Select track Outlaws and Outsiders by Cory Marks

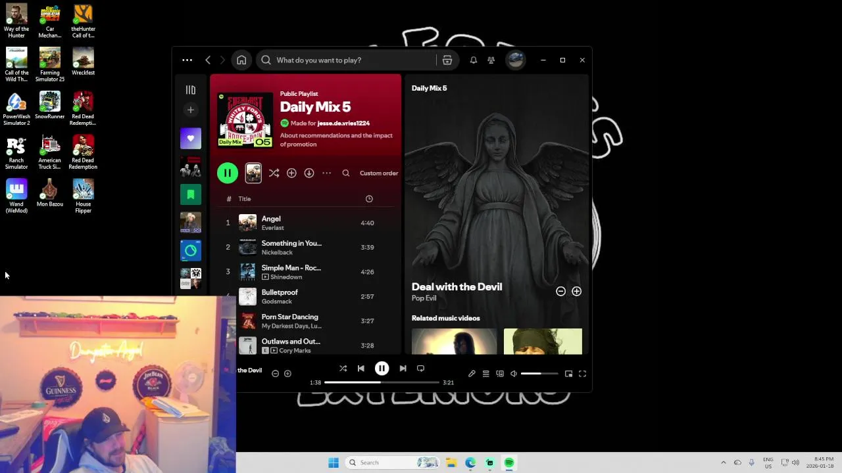[305, 346]
